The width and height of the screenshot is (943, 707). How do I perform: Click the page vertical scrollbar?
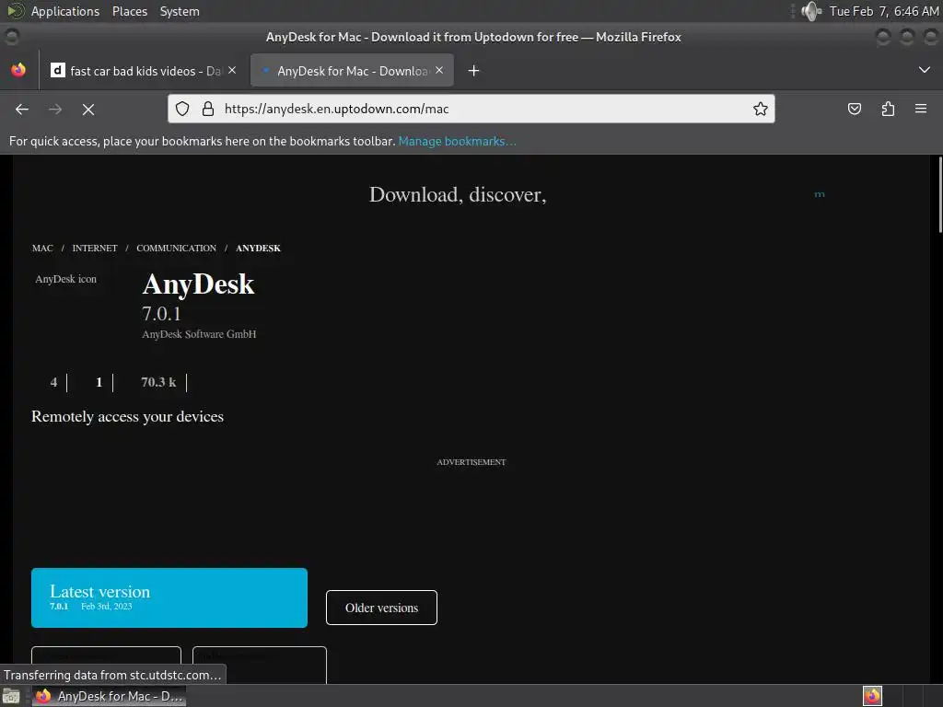pyautogui.click(x=939, y=195)
